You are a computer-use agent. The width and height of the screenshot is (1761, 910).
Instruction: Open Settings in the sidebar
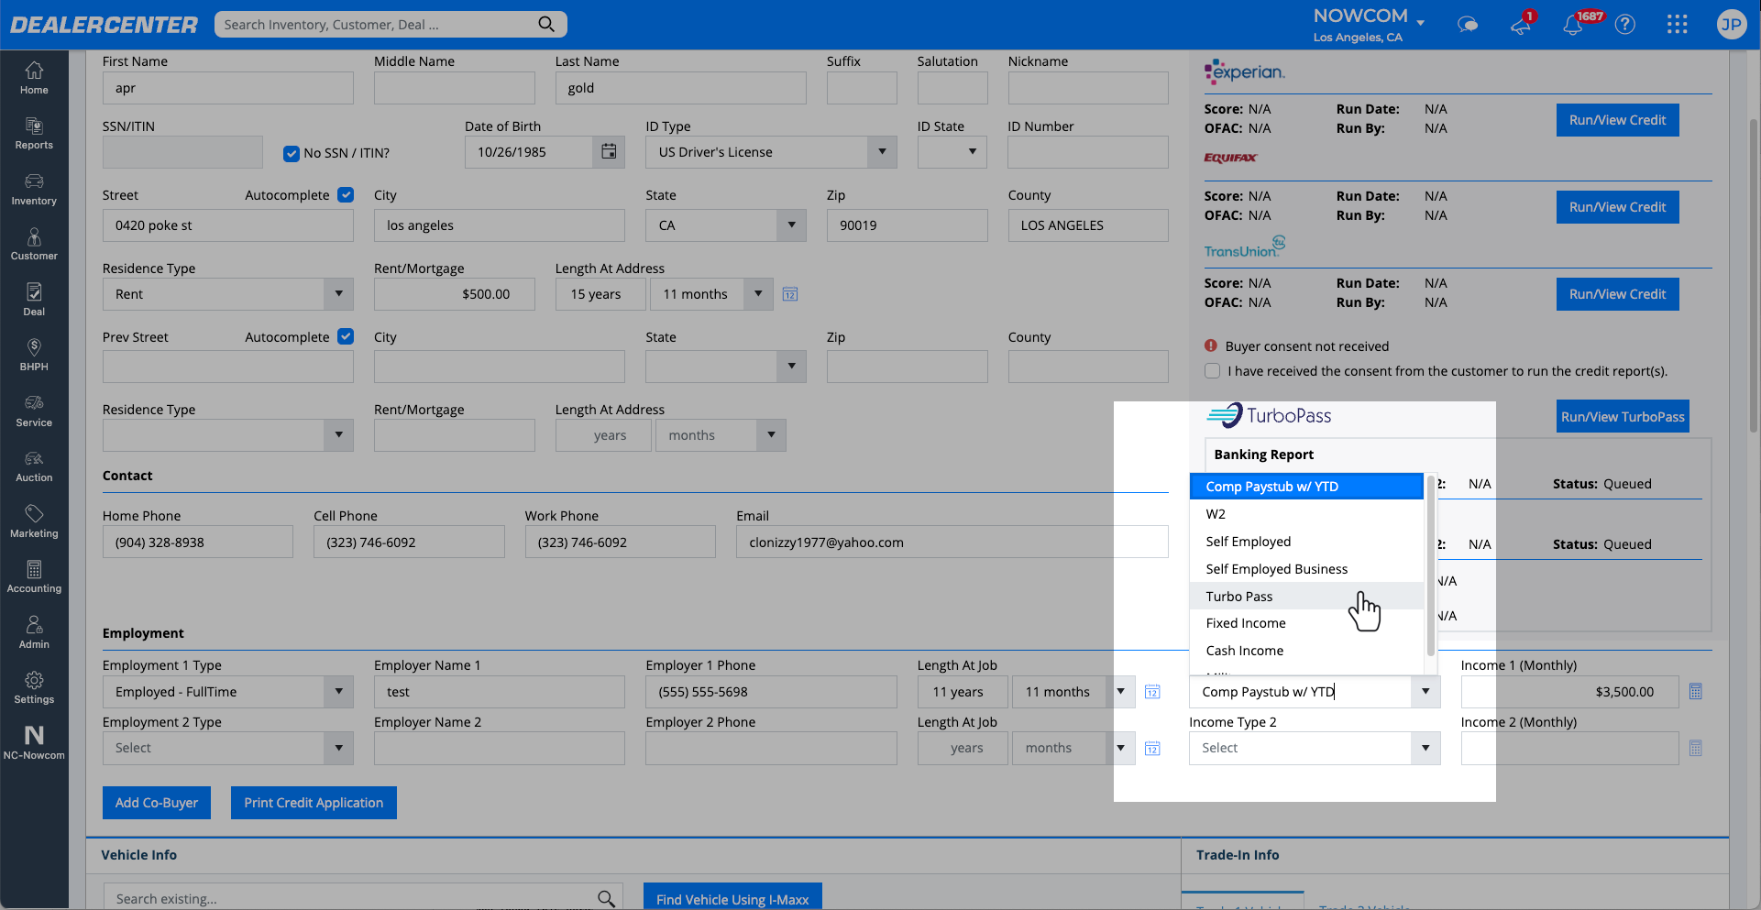tap(34, 688)
